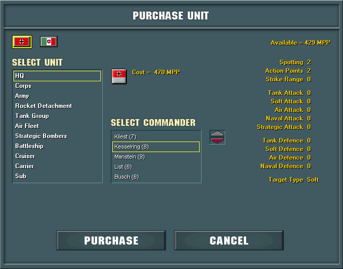This screenshot has width=343, height=269.
Task: Choose Battleship from the unit list
Action: [x=29, y=146]
